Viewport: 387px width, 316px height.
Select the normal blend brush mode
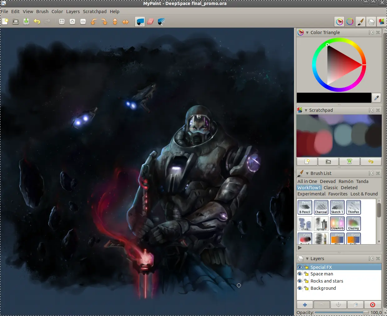coord(140,22)
